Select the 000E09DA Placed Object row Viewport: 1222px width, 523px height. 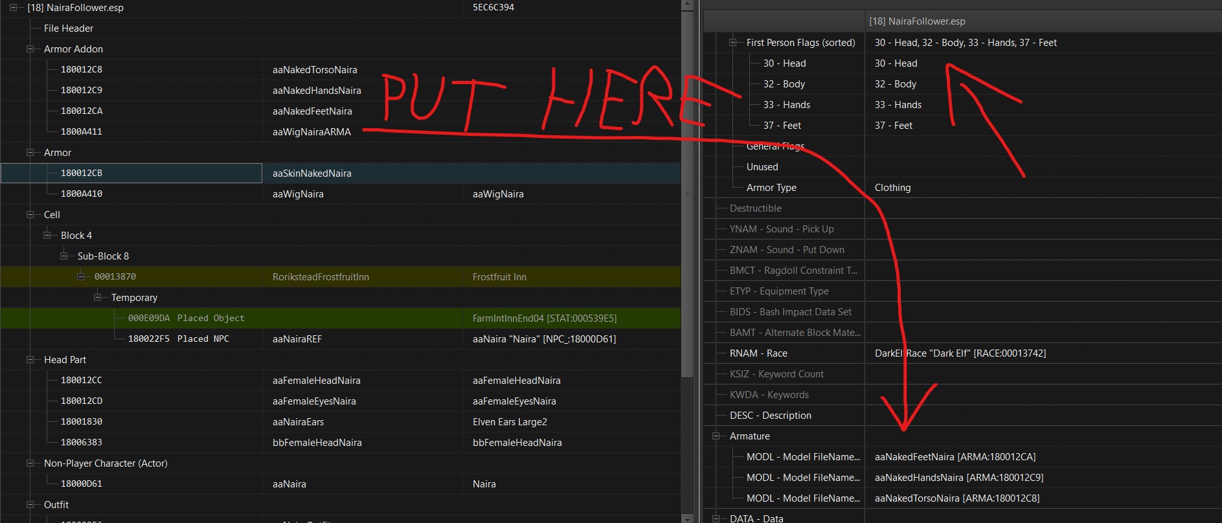[x=187, y=318]
